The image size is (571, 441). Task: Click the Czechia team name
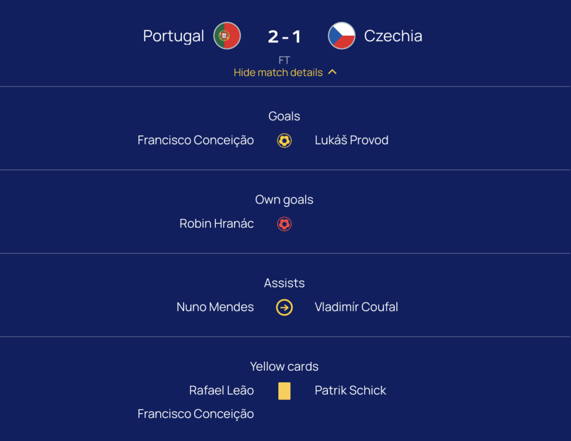[x=393, y=36]
